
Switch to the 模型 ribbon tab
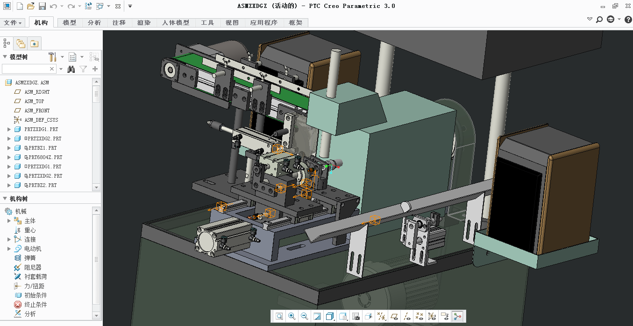(70, 23)
